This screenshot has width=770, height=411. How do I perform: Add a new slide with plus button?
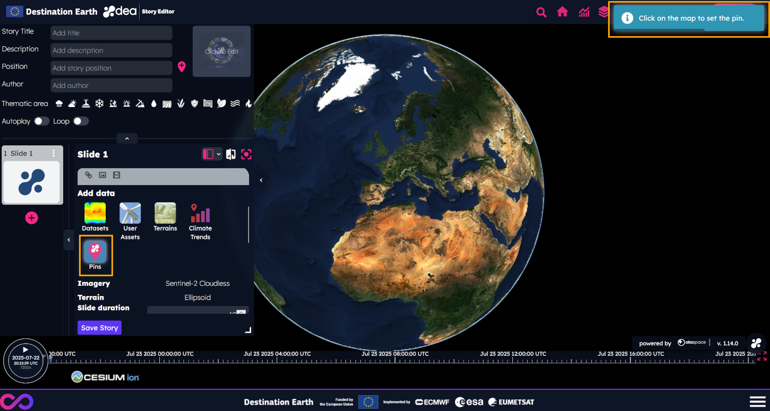pos(32,218)
